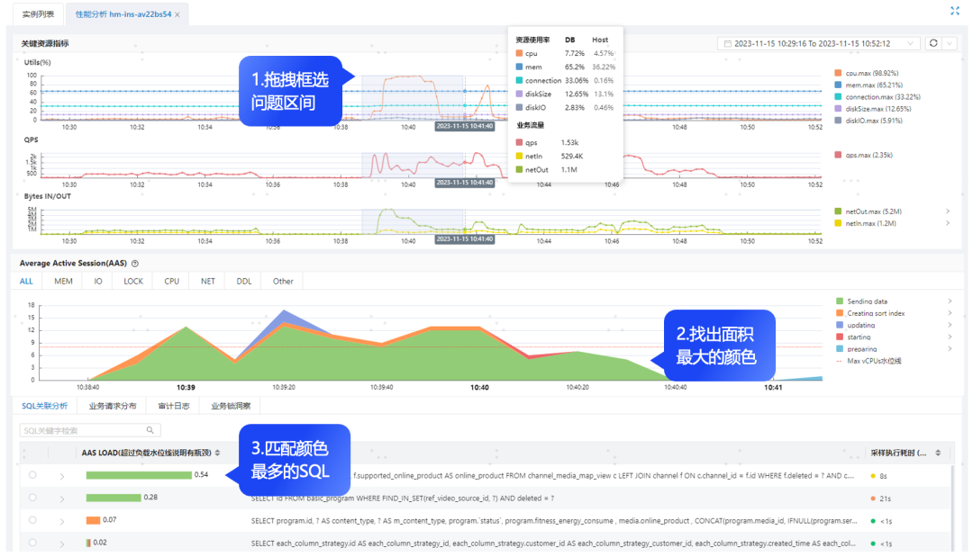Toggle qps.max legend entry
The width and height of the screenshot is (973, 557).
864,155
